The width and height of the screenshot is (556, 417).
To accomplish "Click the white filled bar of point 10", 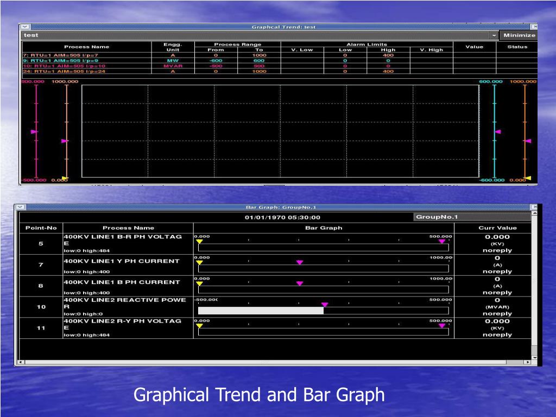I will point(261,311).
